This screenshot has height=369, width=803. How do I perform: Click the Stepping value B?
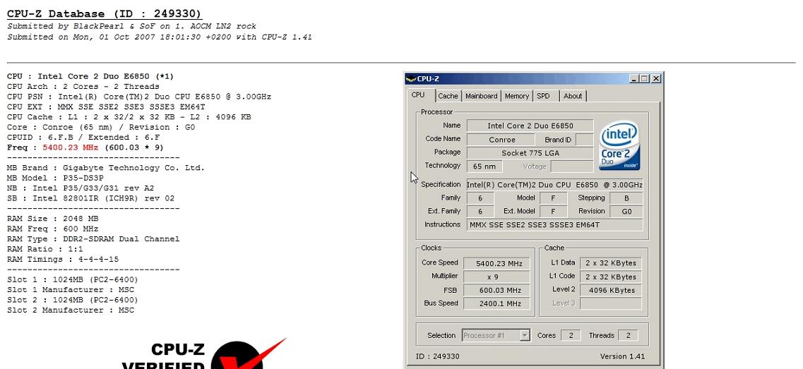(626, 198)
